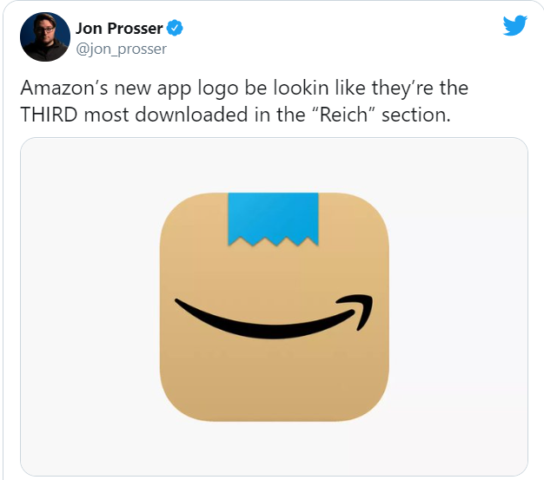544x480 pixels.
Task: Click the word THIRD in the tweet
Action: click(x=49, y=115)
